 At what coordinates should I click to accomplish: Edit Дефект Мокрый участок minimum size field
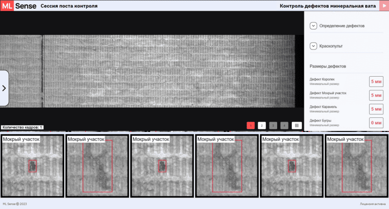coord(376,95)
